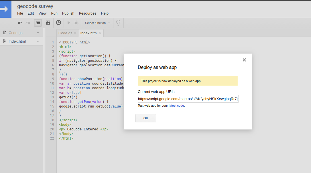
Task: Click the blue arrow Apps Script logo
Action: coord(5,9)
